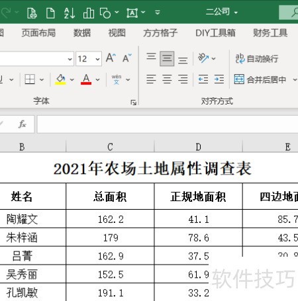Screen dimensions: 298x301
Task: Select column C header
Action: tap(110, 147)
